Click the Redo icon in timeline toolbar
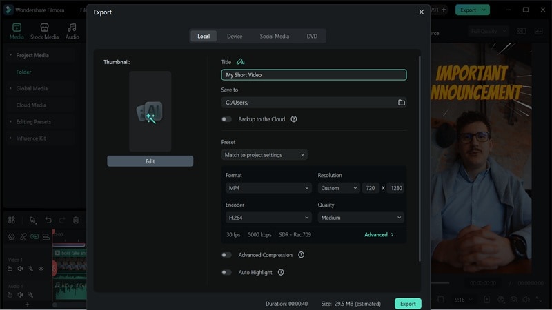552x310 pixels. pyautogui.click(x=62, y=220)
